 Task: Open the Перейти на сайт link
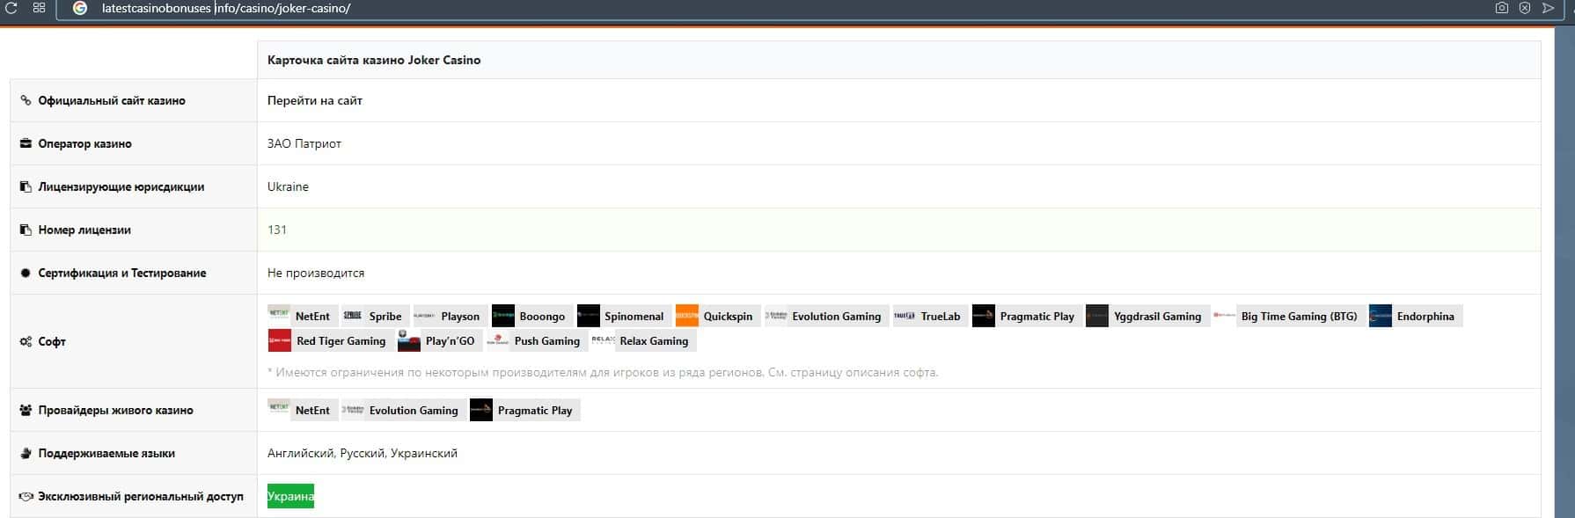(x=315, y=100)
